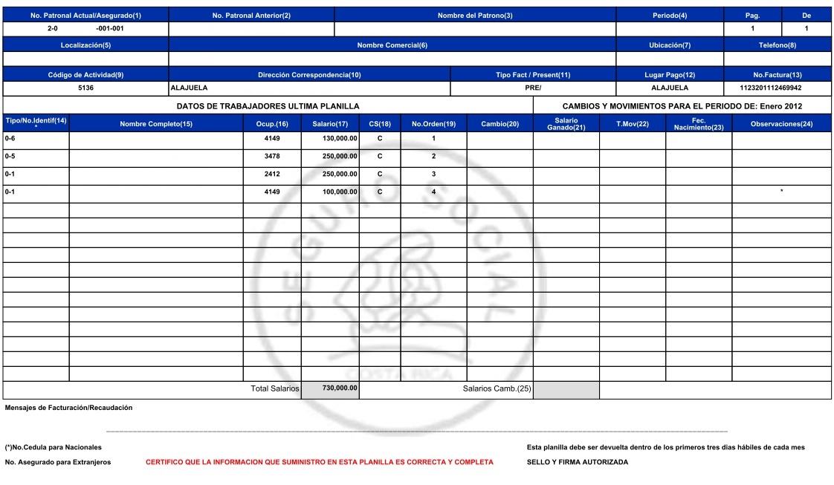Click the red "CERTIFICO QUE LA INFORMACION" statement
834x485 pixels.
320,462
